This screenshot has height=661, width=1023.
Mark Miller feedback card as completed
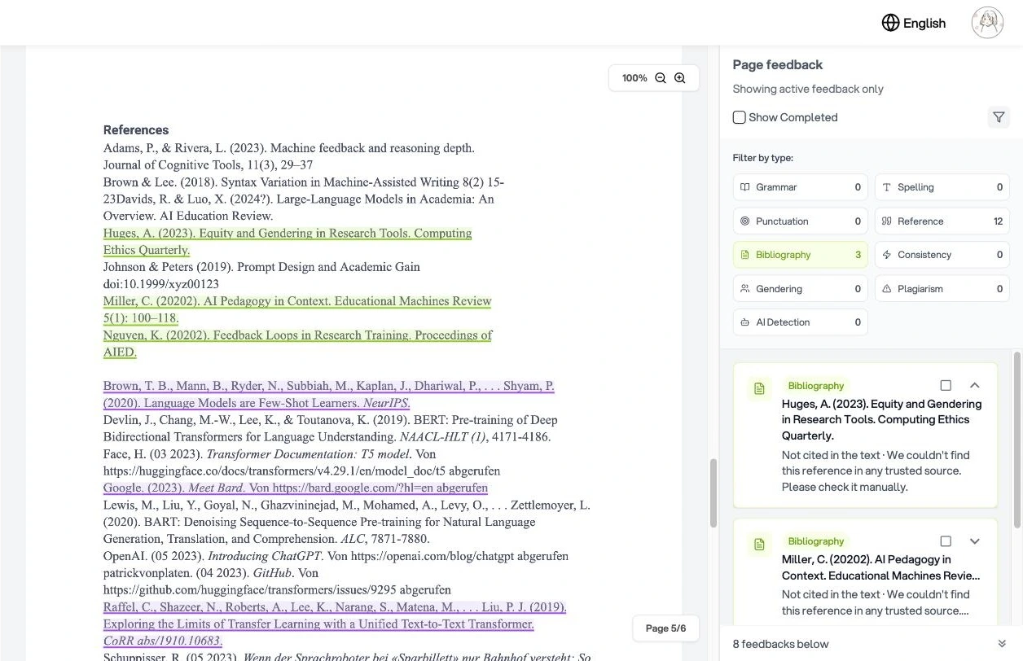(946, 541)
